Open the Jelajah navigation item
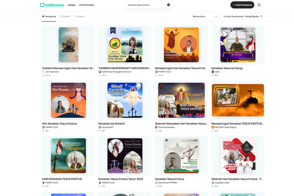 [x=71, y=5]
